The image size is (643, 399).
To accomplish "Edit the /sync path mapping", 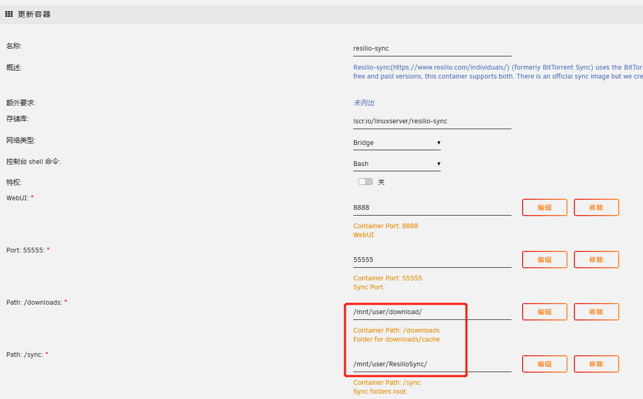I will click(544, 364).
